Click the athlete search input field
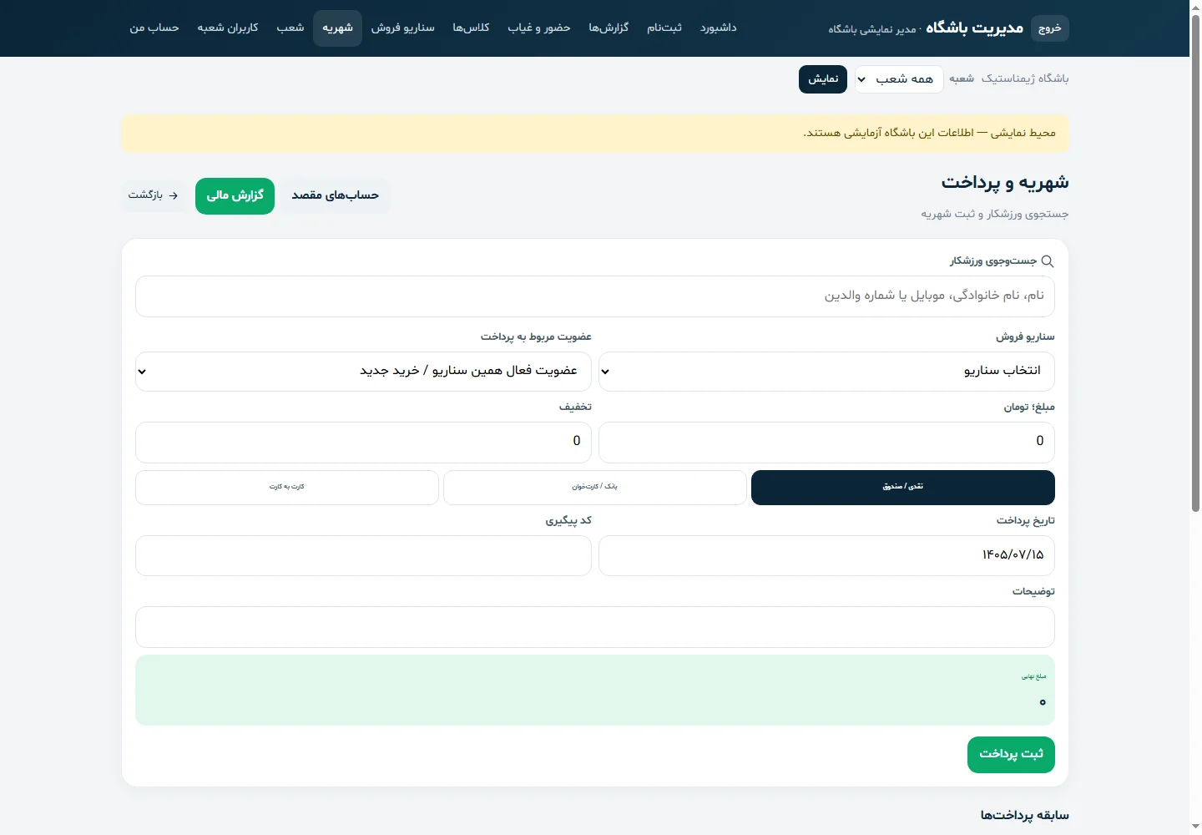1202x835 pixels. [595, 296]
